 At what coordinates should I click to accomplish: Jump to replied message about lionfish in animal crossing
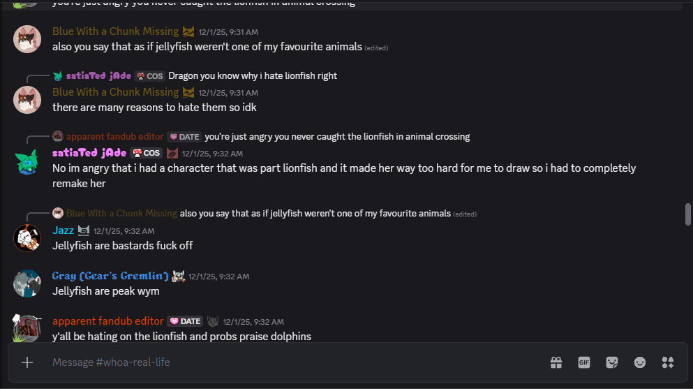coord(336,136)
